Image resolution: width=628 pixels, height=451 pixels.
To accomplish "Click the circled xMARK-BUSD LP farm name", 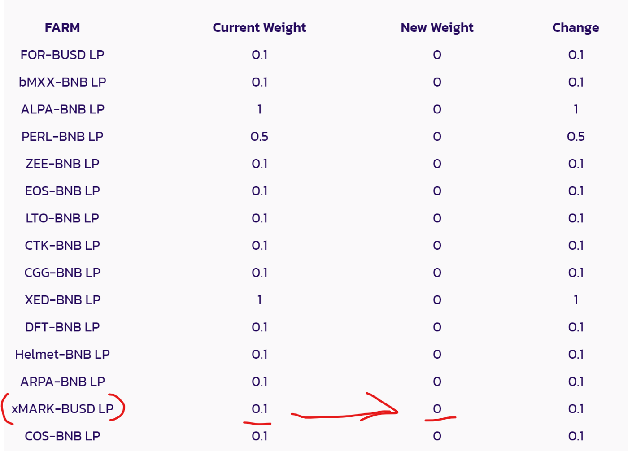I will pyautogui.click(x=62, y=409).
